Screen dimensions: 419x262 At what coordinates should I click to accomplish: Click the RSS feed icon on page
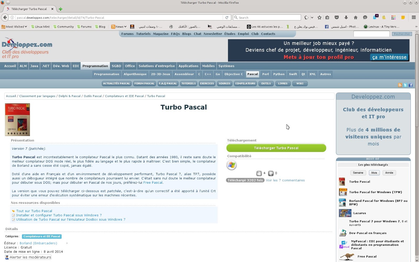coord(400,85)
